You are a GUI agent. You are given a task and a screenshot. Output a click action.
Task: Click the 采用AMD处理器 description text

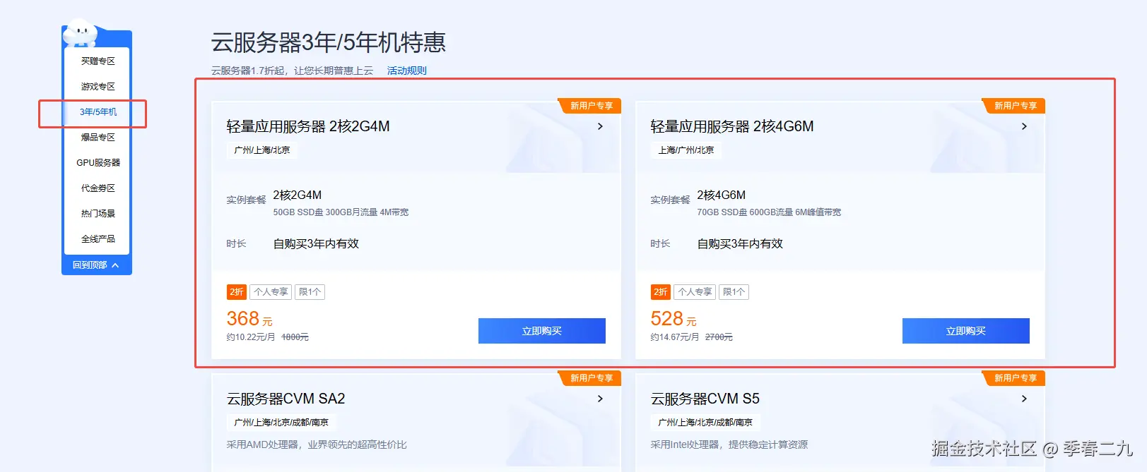tap(317, 444)
